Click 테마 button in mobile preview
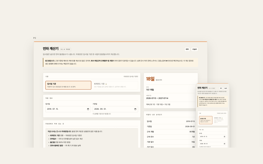This screenshot has width=263, height=164. tap(221, 88)
